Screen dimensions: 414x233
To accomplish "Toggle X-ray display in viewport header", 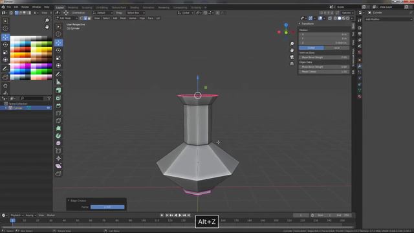I will [x=330, y=18].
